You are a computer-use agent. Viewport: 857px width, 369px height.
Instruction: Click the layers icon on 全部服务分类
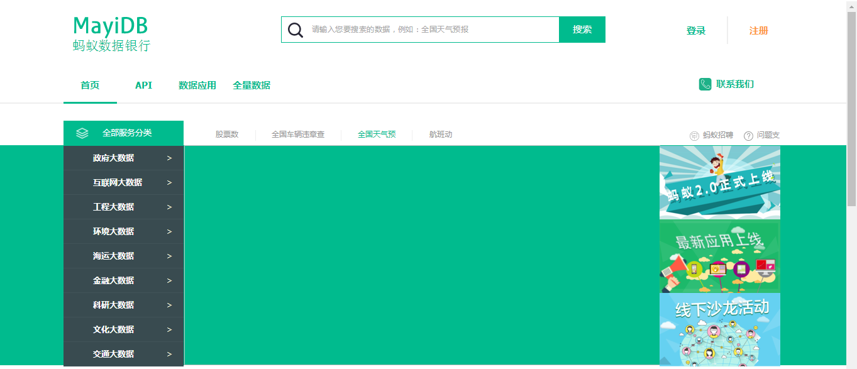(x=80, y=133)
